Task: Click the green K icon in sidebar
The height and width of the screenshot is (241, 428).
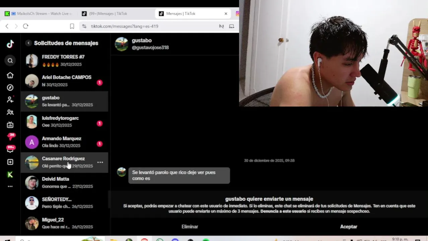Action: (x=10, y=174)
